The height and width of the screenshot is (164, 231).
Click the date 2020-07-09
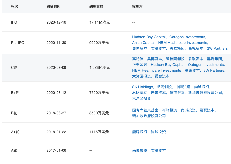coord(56,68)
